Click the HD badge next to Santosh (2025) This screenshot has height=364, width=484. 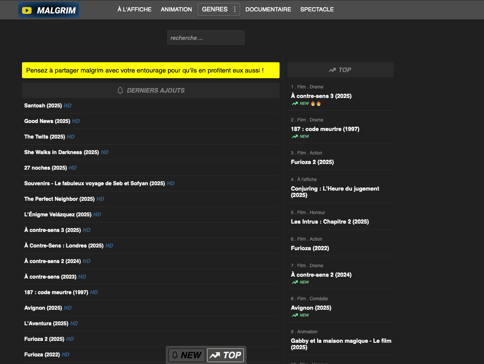68,106
